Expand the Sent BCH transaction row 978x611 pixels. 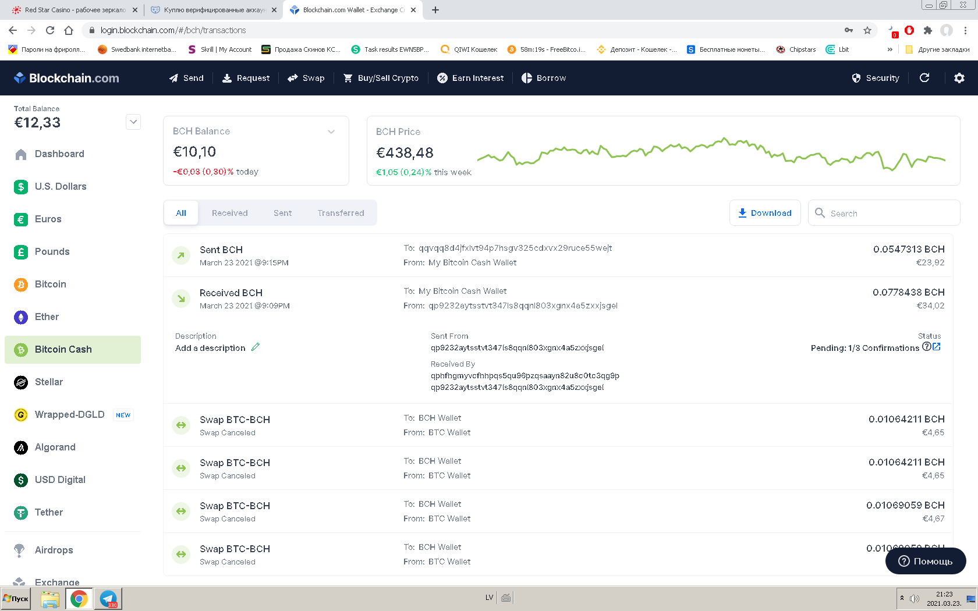tap(558, 255)
